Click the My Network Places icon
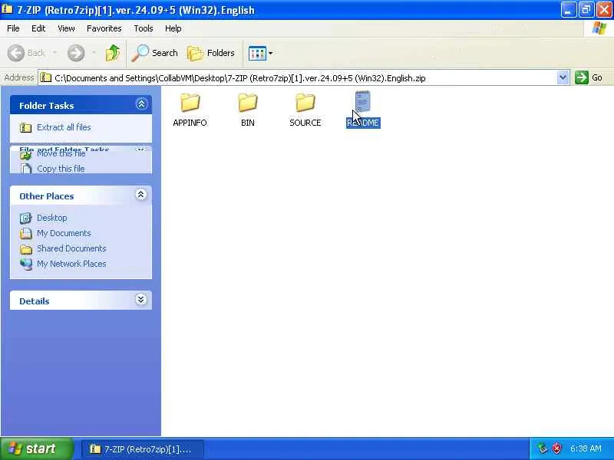 click(x=26, y=264)
